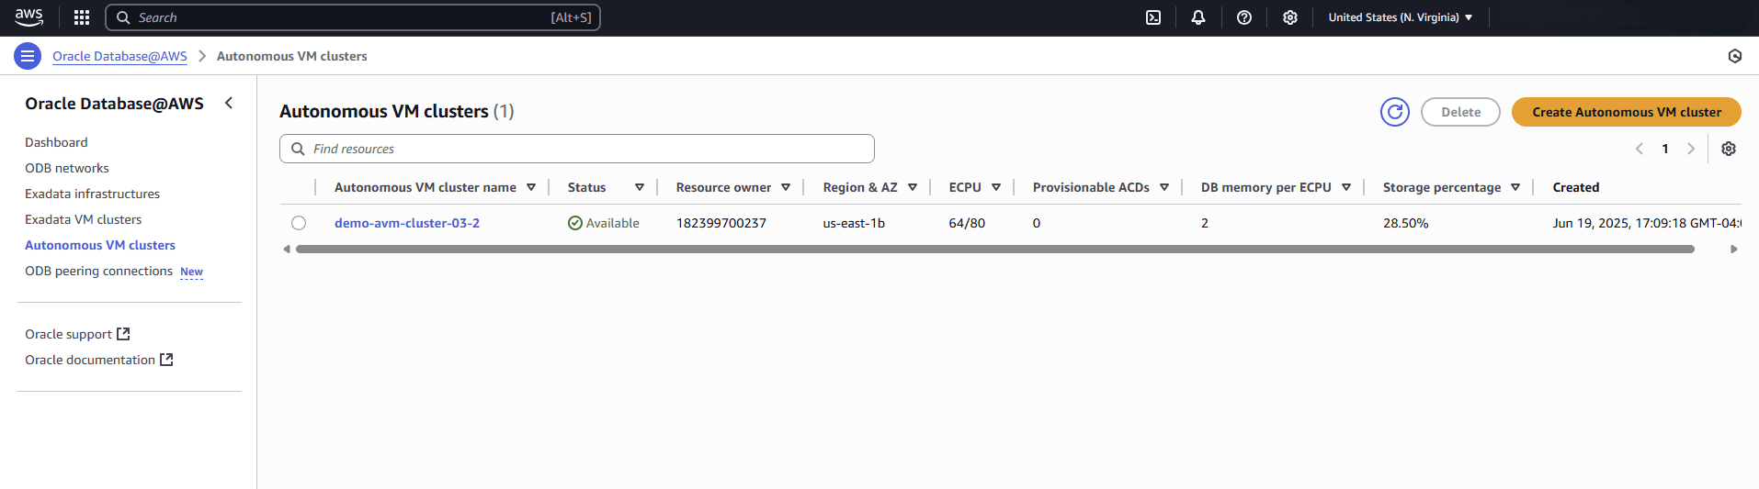1759x489 pixels.
Task: Click the Available status check icon
Action: tap(575, 223)
